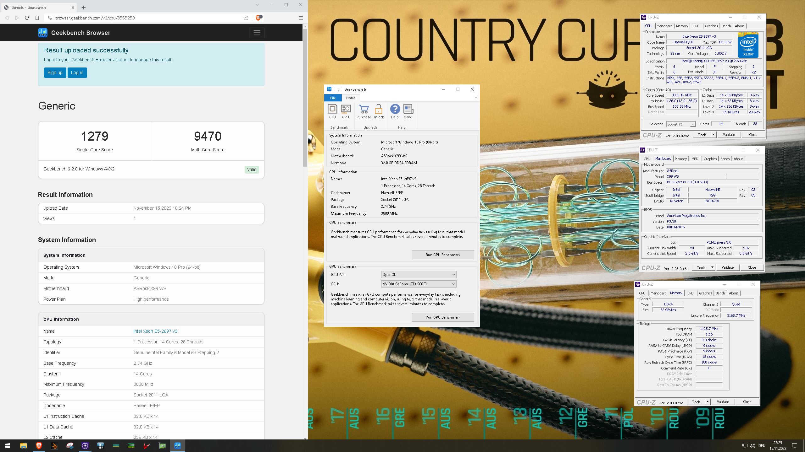805x452 pixels.
Task: Click the share icon in the address bar
Action: [x=246, y=18]
